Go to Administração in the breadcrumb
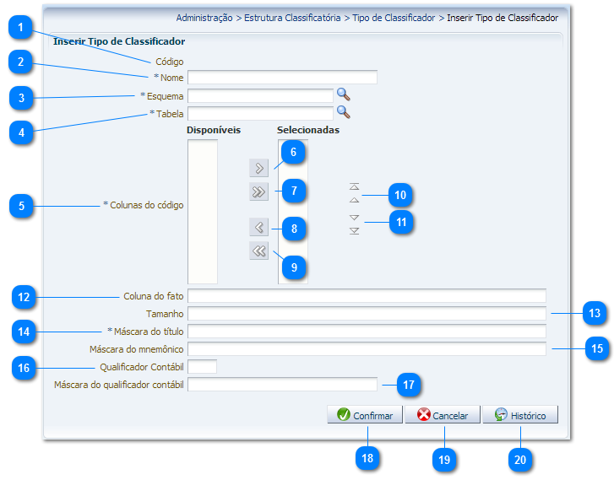614x480 pixels. 204,17
